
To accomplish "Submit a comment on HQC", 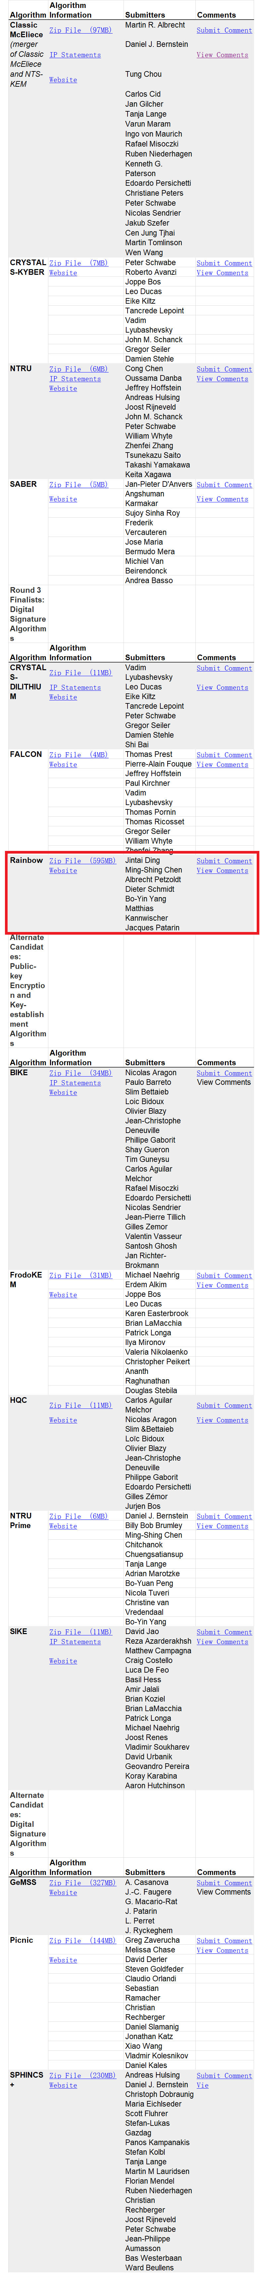I will point(224,1405).
